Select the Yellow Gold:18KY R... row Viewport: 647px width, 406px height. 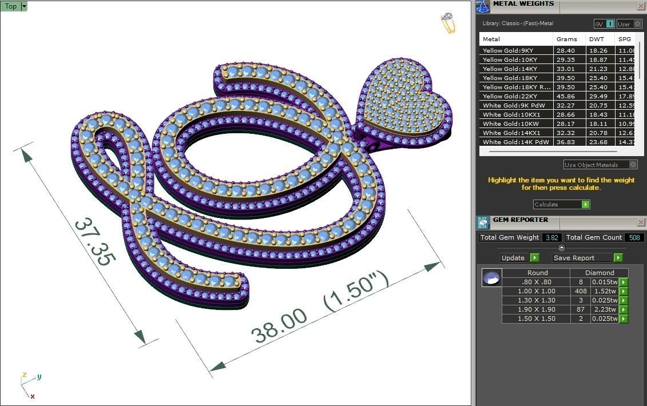click(557, 87)
